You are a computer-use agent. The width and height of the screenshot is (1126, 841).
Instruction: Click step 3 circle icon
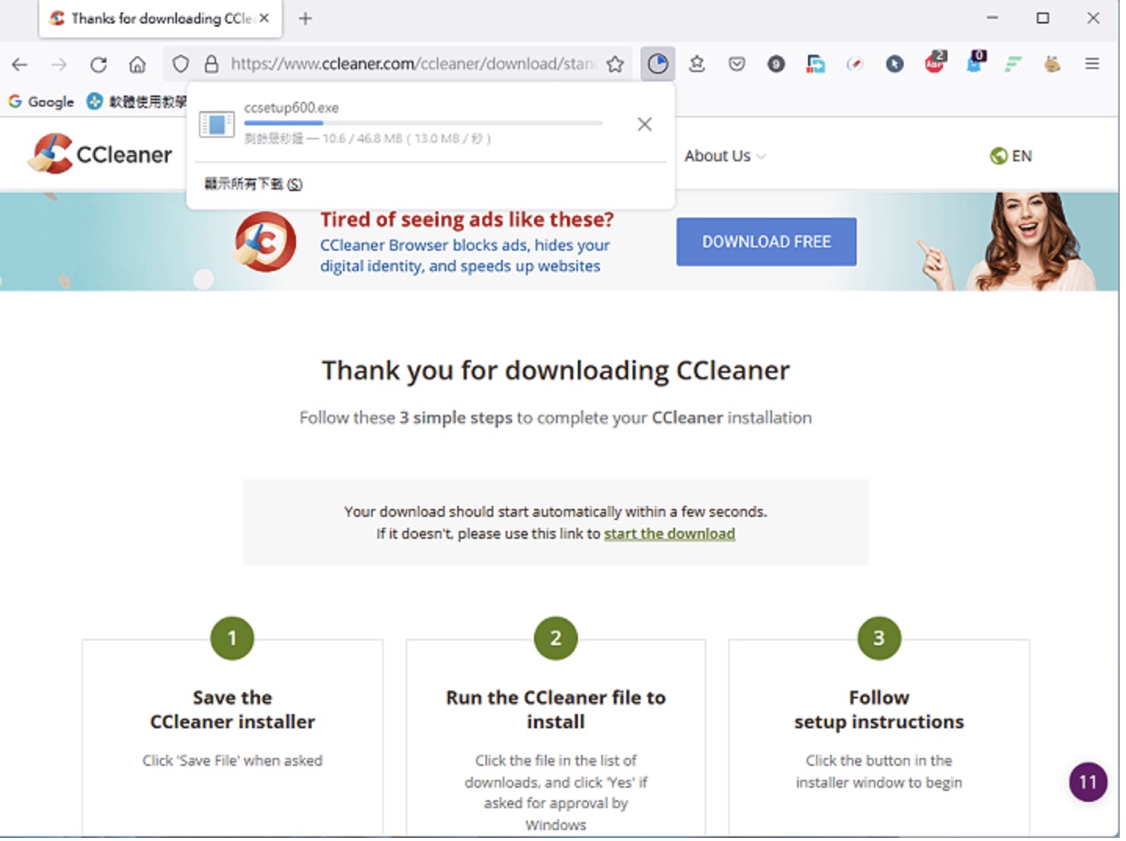tap(879, 638)
